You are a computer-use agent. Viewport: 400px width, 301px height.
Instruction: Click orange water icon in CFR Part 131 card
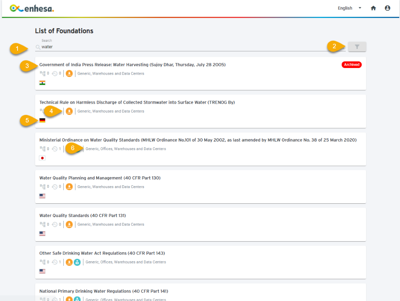point(69,224)
